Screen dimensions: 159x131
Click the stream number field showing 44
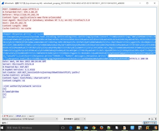click(x=153, y=119)
